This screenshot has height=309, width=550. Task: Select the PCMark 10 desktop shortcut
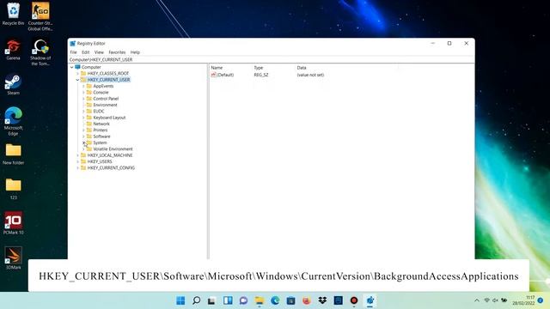(x=14, y=223)
